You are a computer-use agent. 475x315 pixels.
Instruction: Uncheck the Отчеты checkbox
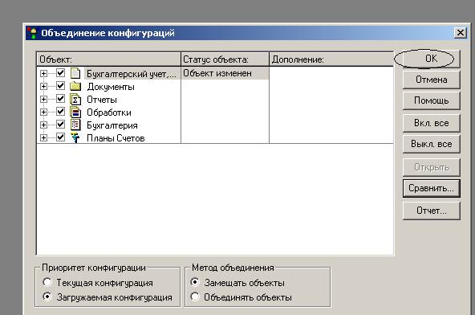coord(61,99)
